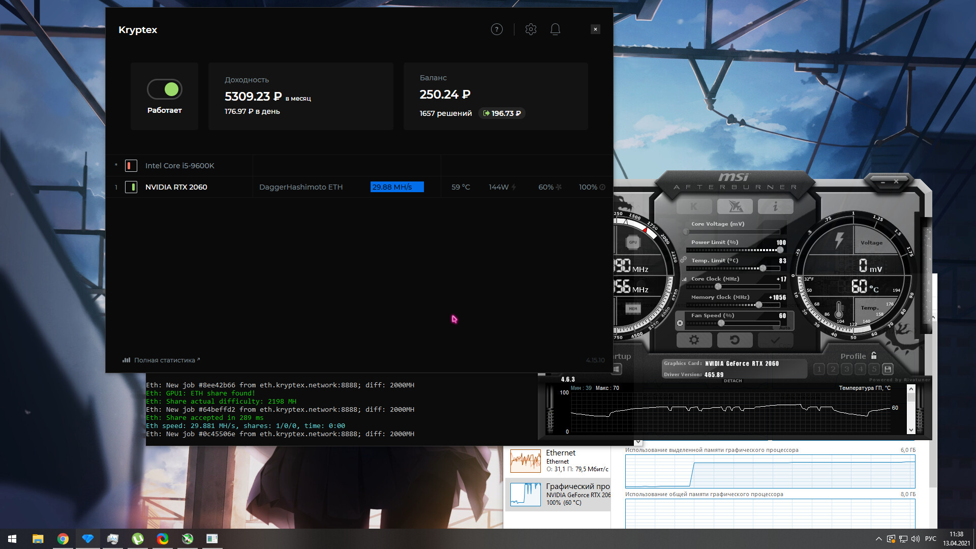Click Afterburner reset circular-arrow button
Screen dimensions: 976x549
735,340
